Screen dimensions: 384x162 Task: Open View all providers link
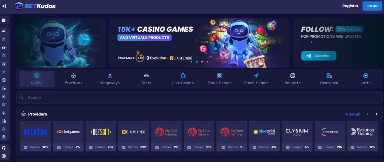[x=353, y=114]
